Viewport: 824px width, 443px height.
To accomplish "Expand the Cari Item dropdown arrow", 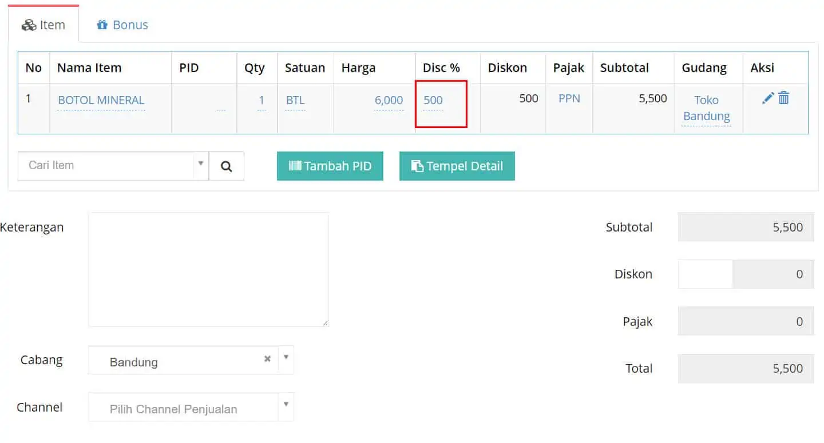I will pyautogui.click(x=201, y=163).
